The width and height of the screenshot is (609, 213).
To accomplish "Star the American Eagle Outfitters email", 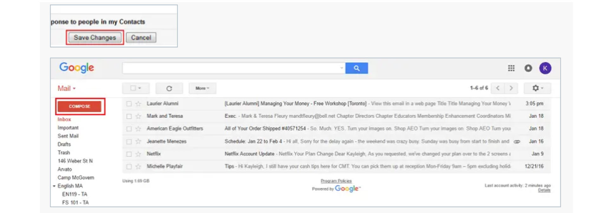I will click(138, 129).
